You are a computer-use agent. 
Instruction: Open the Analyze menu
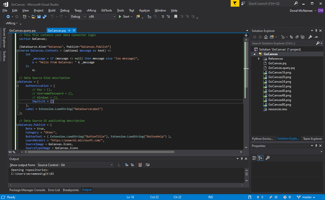tap(144, 10)
